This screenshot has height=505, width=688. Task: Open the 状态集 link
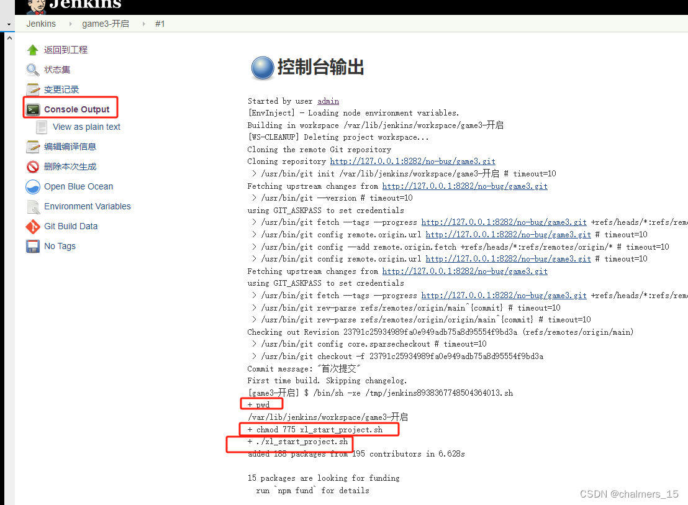57,70
